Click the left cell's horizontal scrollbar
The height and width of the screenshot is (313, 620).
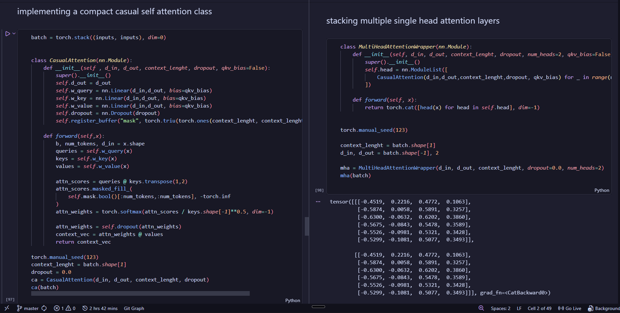(139, 294)
